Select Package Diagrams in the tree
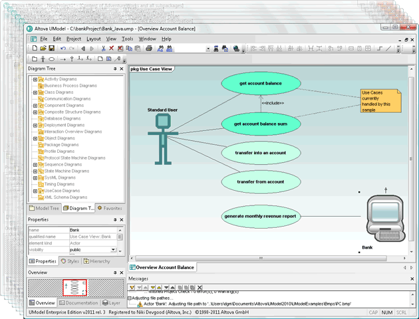Viewport: 419px width, 319px height. tap(61, 145)
